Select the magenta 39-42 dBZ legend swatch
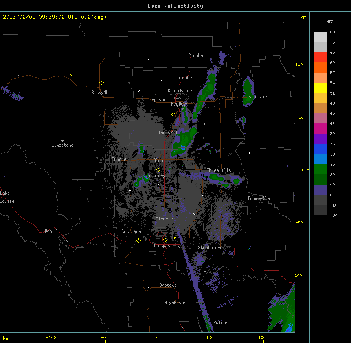The height and width of the screenshot is (343, 351). click(320, 128)
